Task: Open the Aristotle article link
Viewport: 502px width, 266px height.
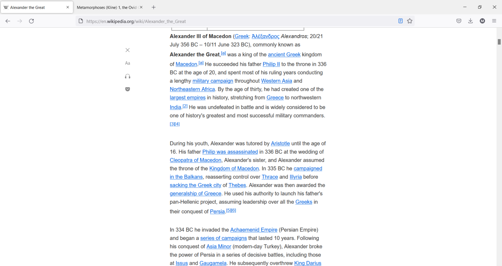Action: [x=280, y=143]
